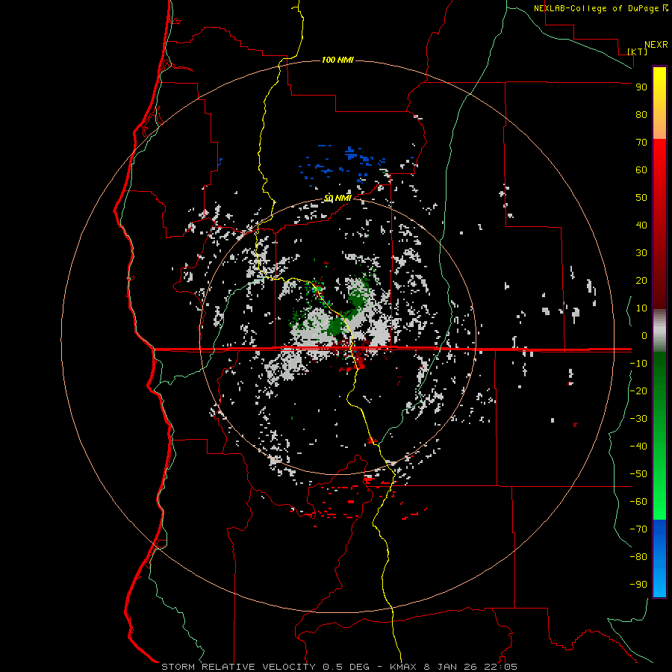Click the -50 value on velocity scale

[x=638, y=474]
